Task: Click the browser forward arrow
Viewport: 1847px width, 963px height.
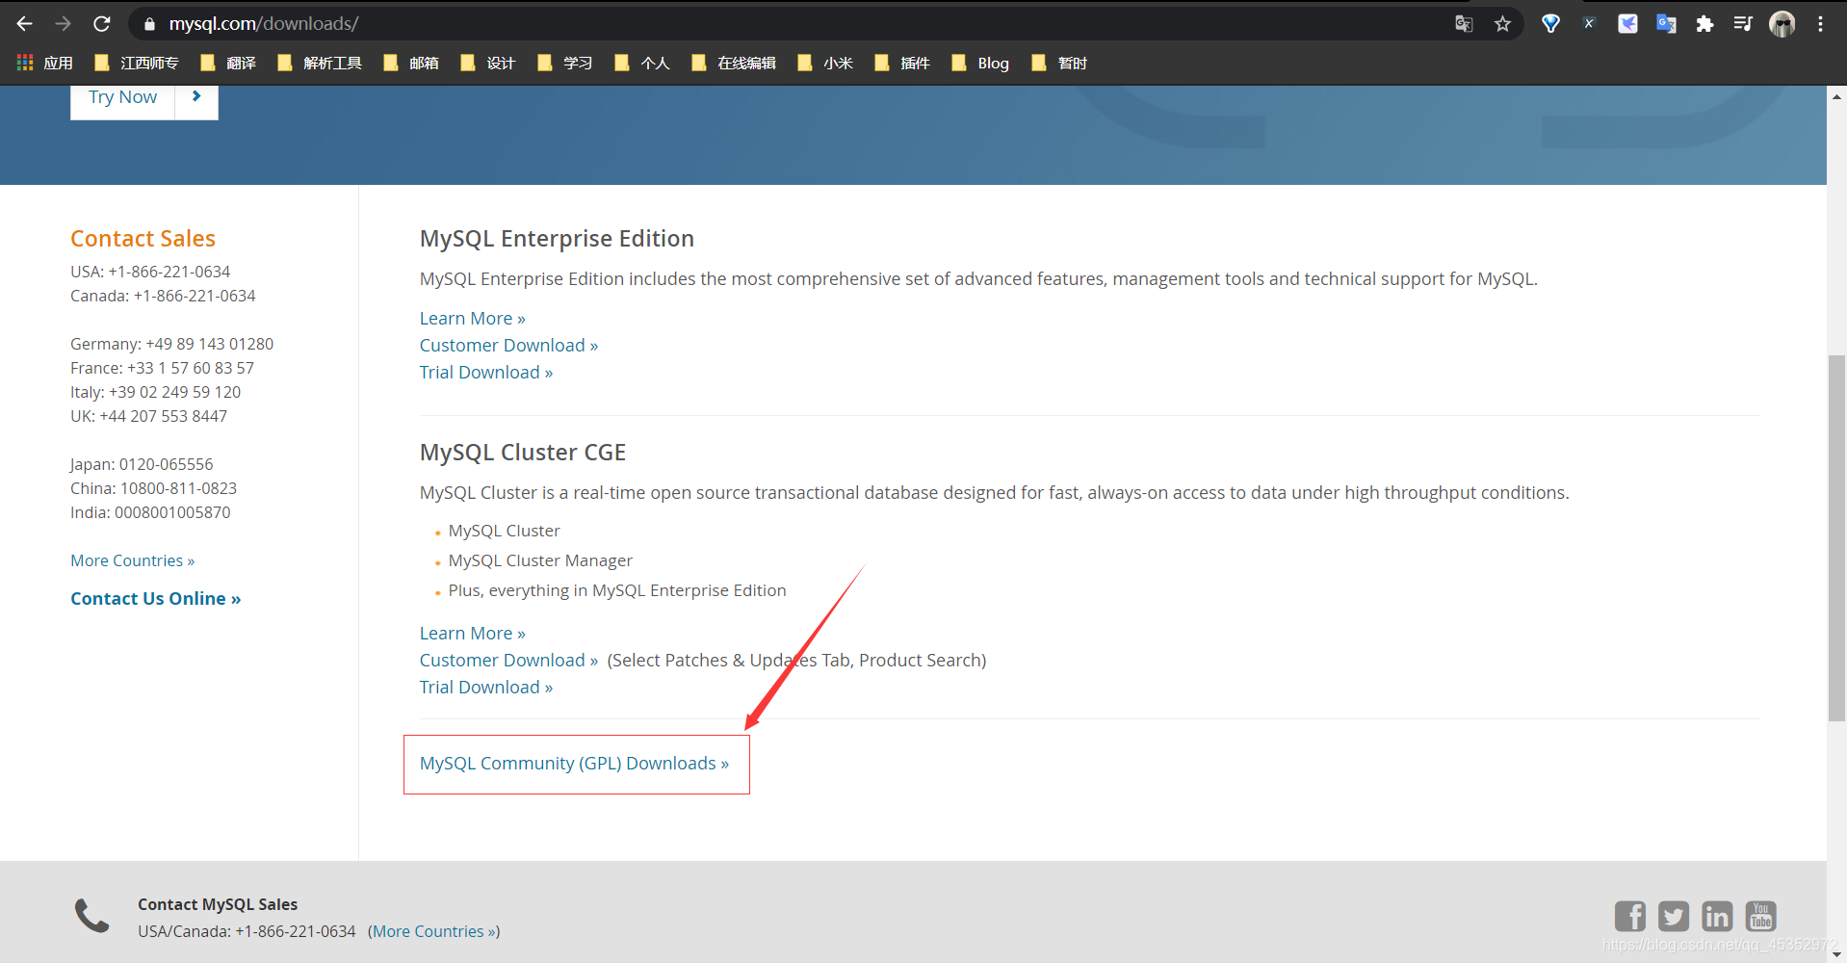Action: pyautogui.click(x=64, y=24)
